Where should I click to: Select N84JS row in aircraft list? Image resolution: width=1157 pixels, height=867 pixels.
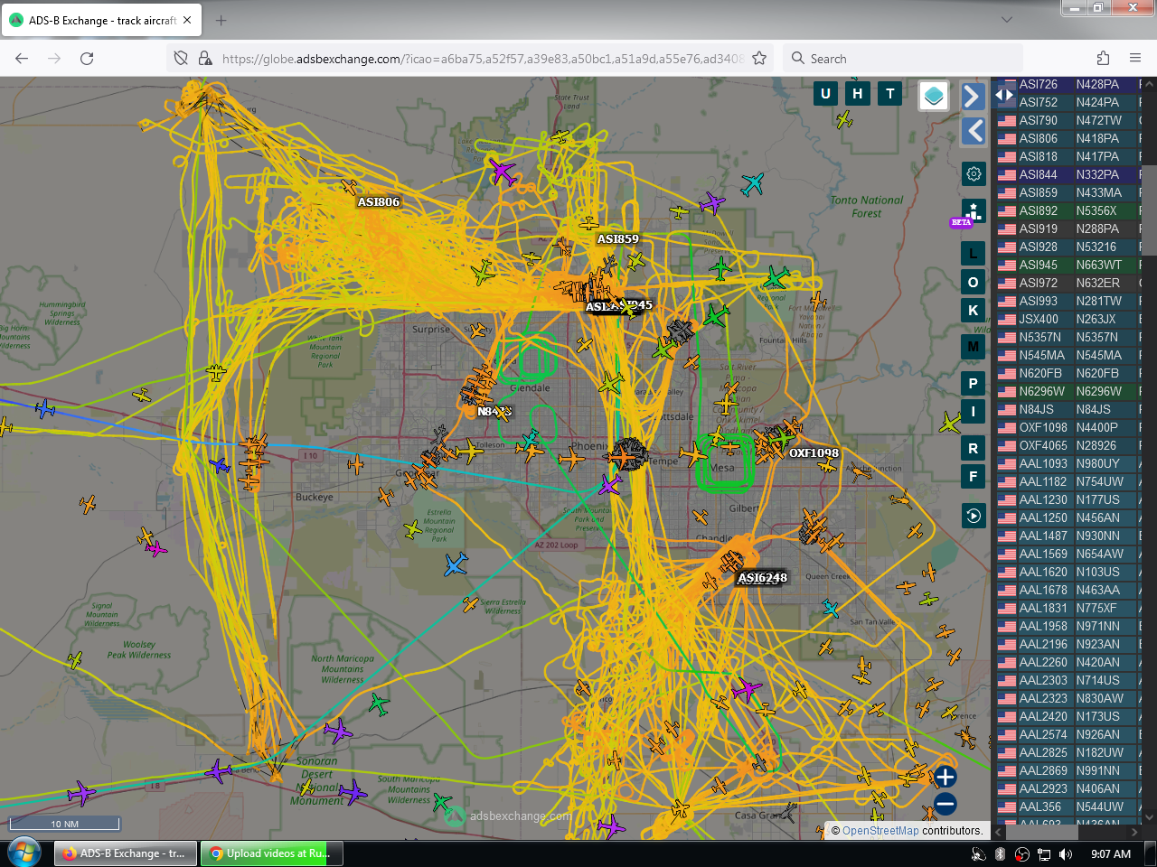click(x=1069, y=409)
